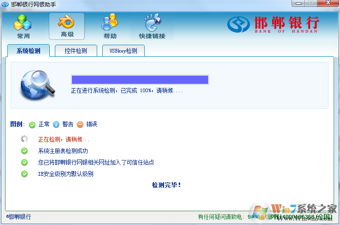Select the IE安全级别为默认级别 result row
The width and height of the screenshot is (340, 225).
pyautogui.click(x=65, y=174)
